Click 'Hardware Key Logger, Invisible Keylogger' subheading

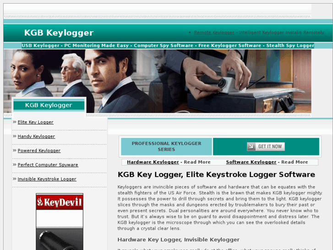point(178,239)
